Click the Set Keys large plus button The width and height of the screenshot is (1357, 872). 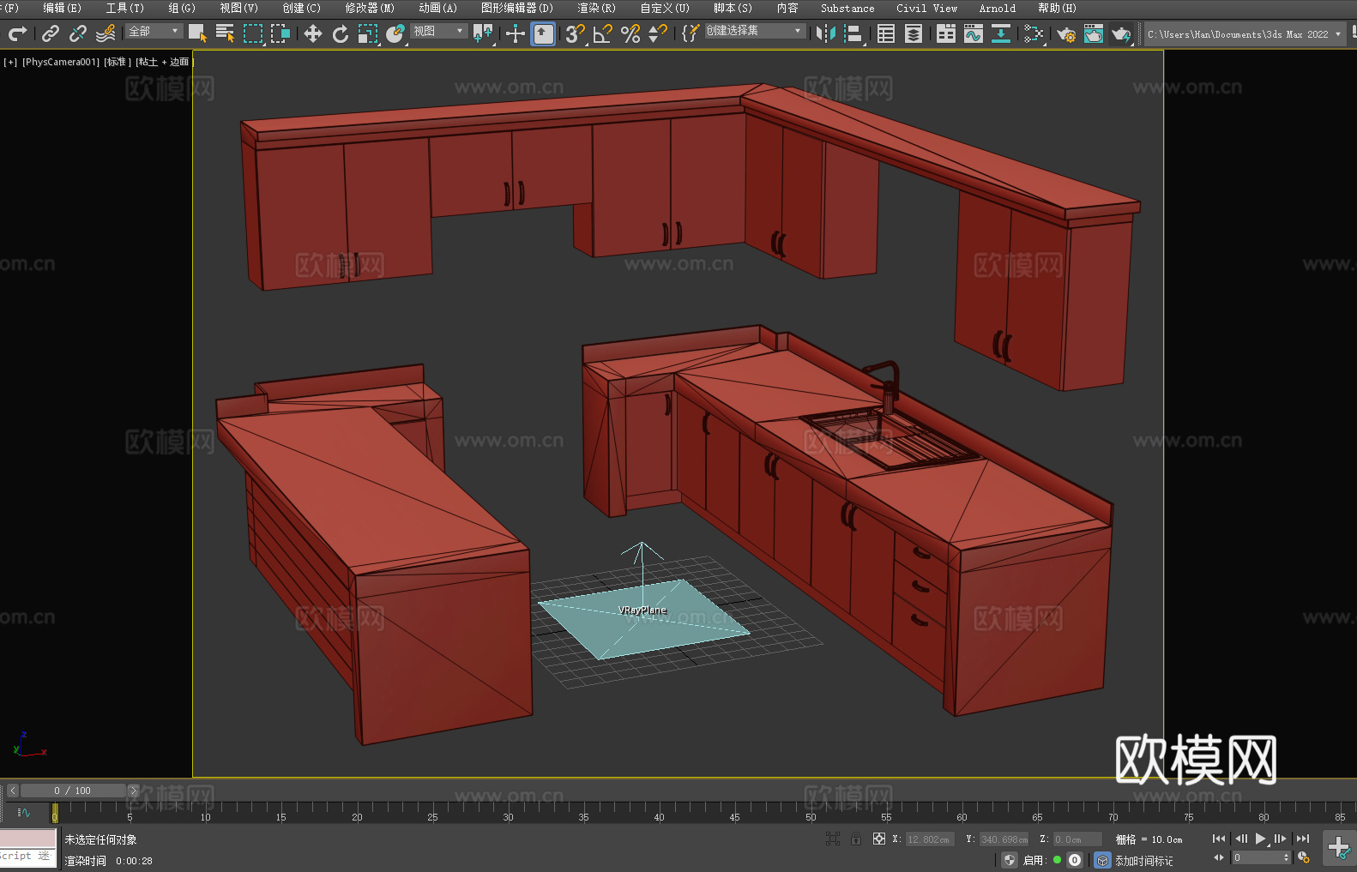click(1339, 848)
